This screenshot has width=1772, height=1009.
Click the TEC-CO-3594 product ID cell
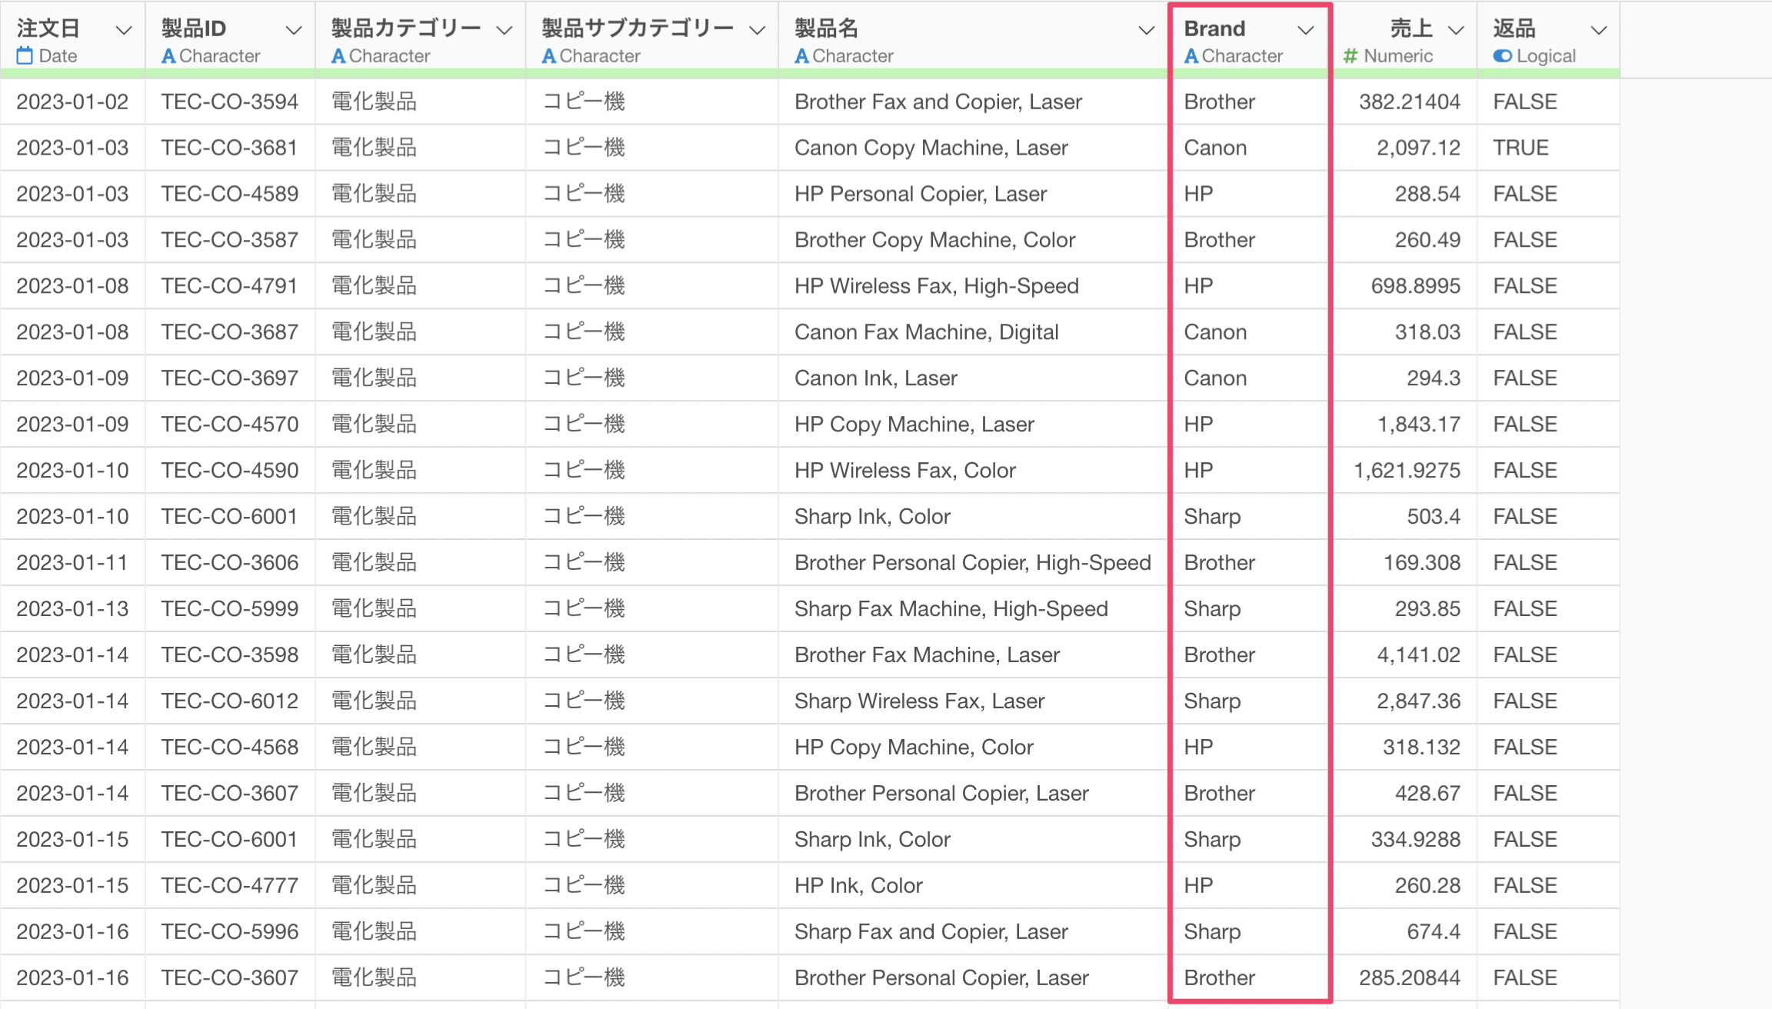(230, 102)
